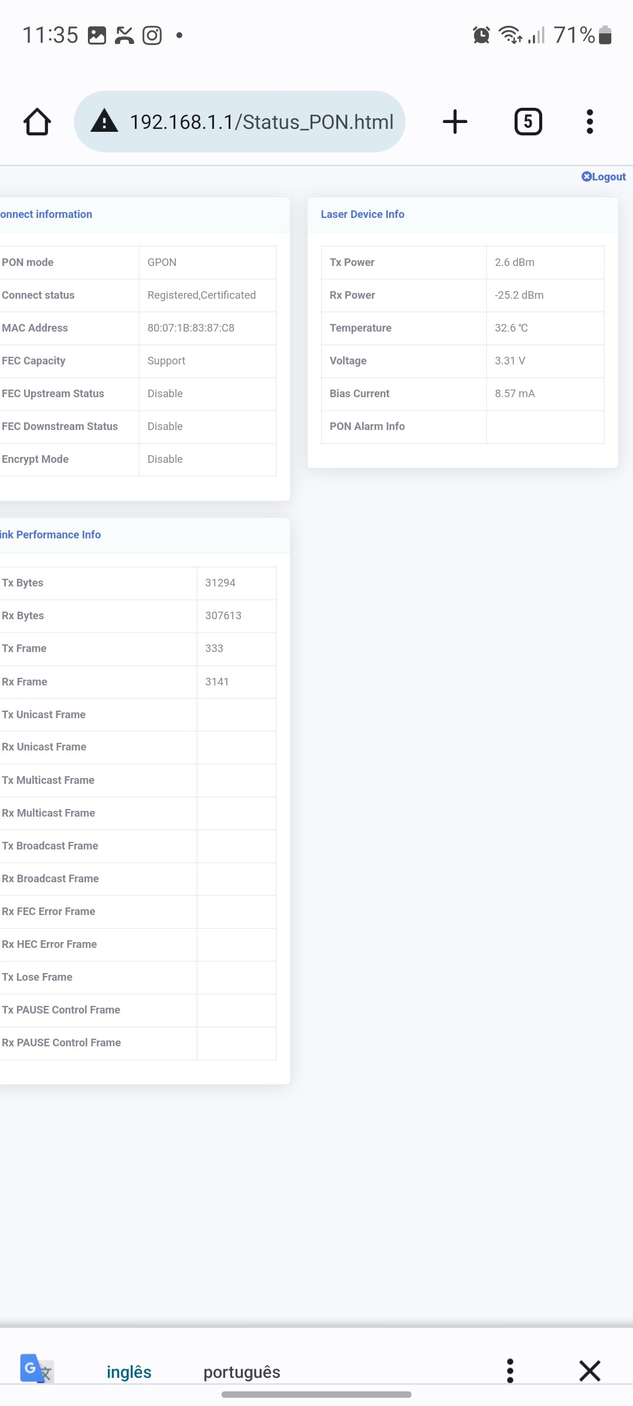633x1406 pixels.
Task: Tap the Link Performance Info header
Action: [x=51, y=535]
